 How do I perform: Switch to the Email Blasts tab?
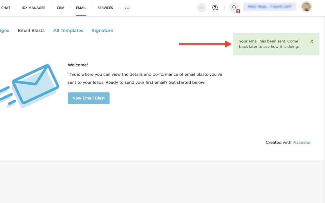[31, 30]
